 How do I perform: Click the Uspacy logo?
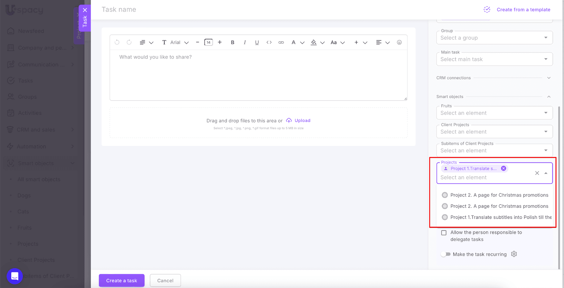24,10
